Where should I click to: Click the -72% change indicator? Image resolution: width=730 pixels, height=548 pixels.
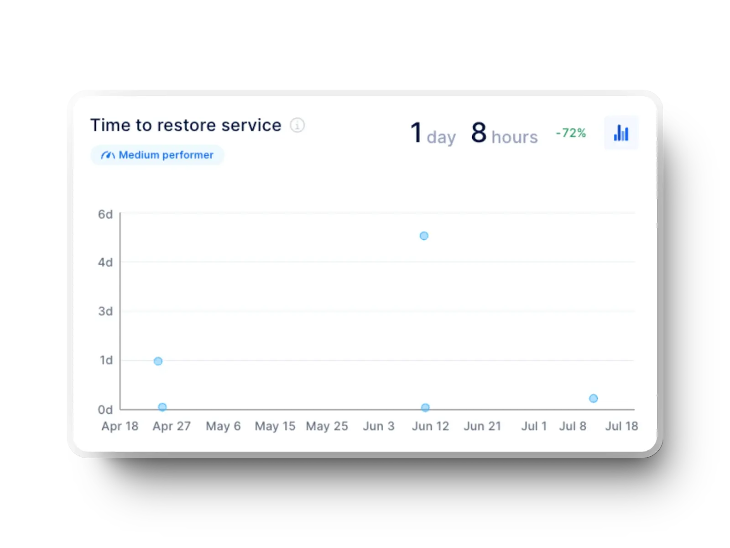click(x=570, y=133)
